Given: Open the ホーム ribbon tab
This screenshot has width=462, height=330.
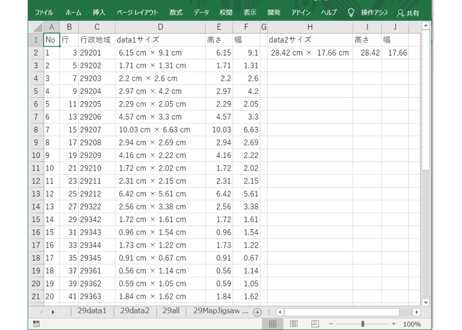Looking at the screenshot, I should [x=73, y=12].
